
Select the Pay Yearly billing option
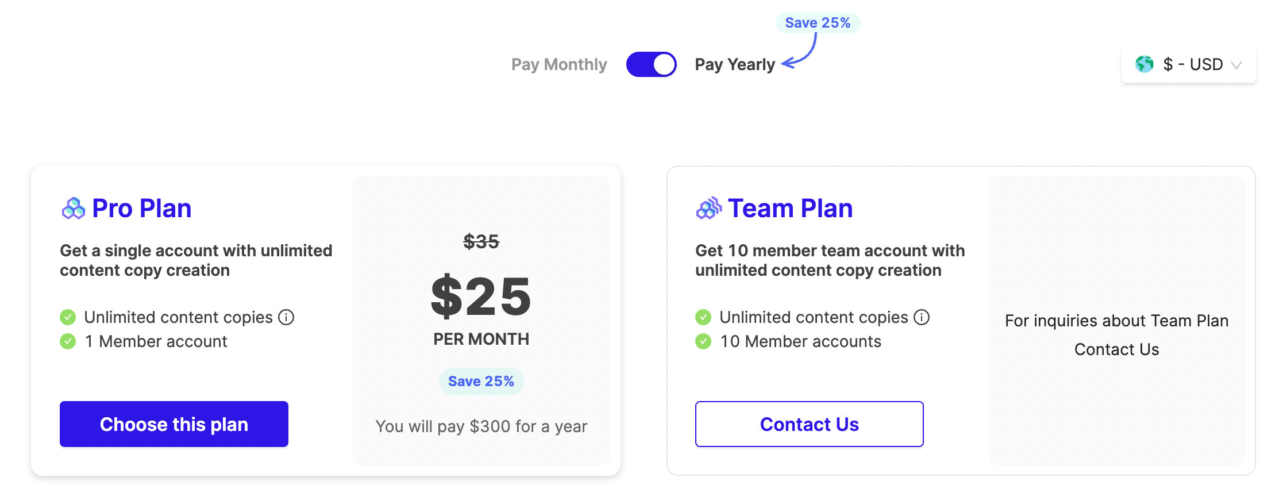[735, 64]
